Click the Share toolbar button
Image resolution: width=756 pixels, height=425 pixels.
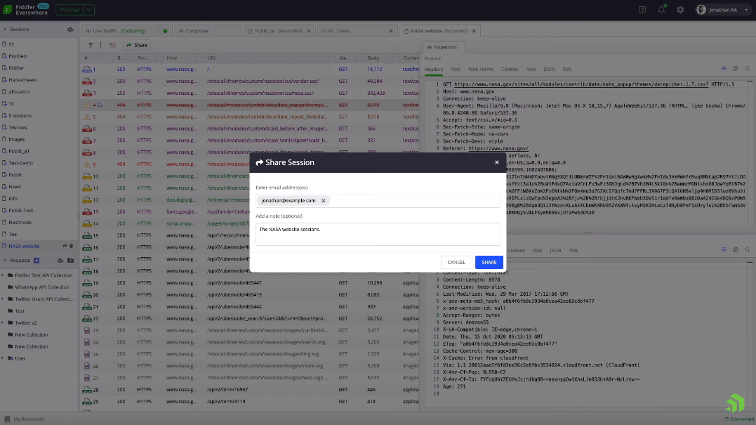[137, 46]
